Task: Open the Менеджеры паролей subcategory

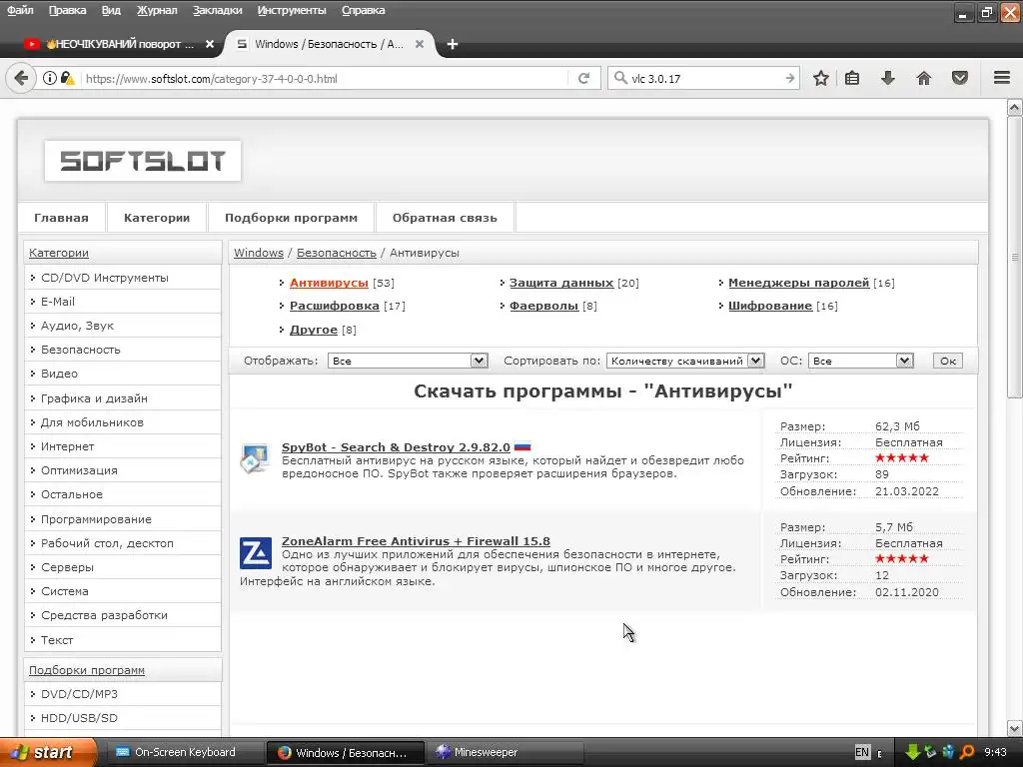Action: pos(798,283)
